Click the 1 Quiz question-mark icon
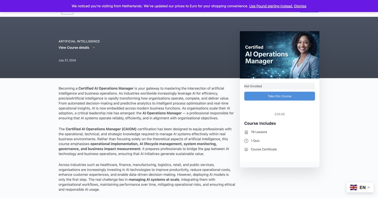Image resolution: width=378 pixels, height=198 pixels. [246, 141]
